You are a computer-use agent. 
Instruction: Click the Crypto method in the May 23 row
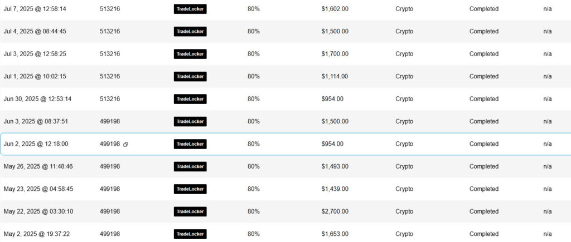coord(404,189)
